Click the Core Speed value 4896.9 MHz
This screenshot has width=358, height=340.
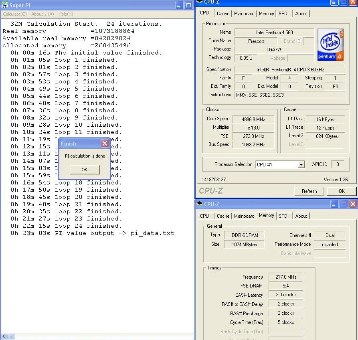(253, 119)
